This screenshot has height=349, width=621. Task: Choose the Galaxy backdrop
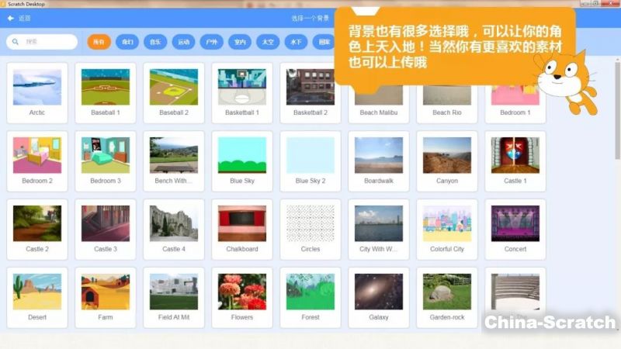click(378, 296)
